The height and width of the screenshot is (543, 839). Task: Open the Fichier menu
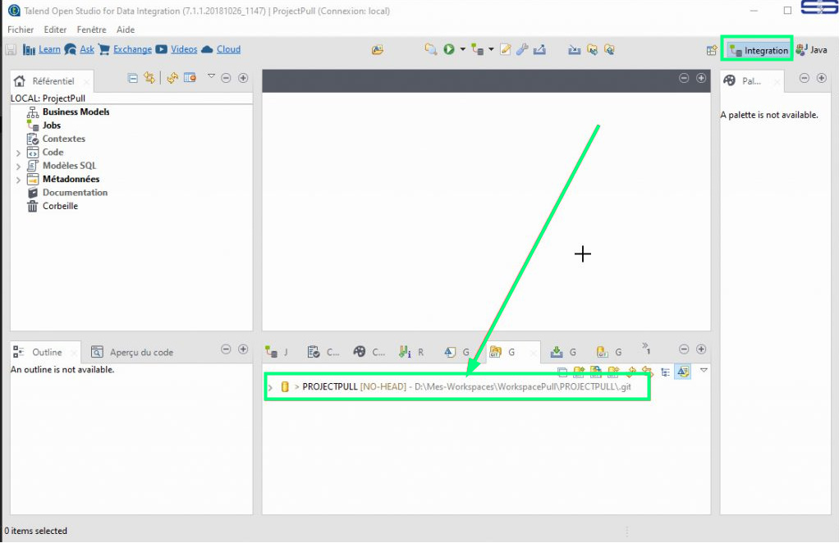[21, 30]
